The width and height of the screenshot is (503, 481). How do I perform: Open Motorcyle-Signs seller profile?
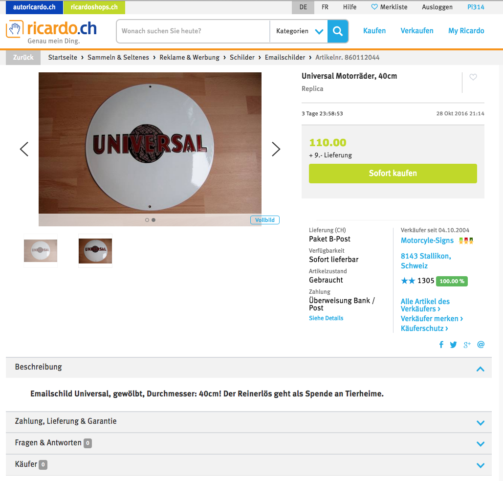click(x=427, y=240)
